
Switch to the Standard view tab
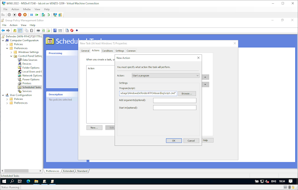[82, 171]
